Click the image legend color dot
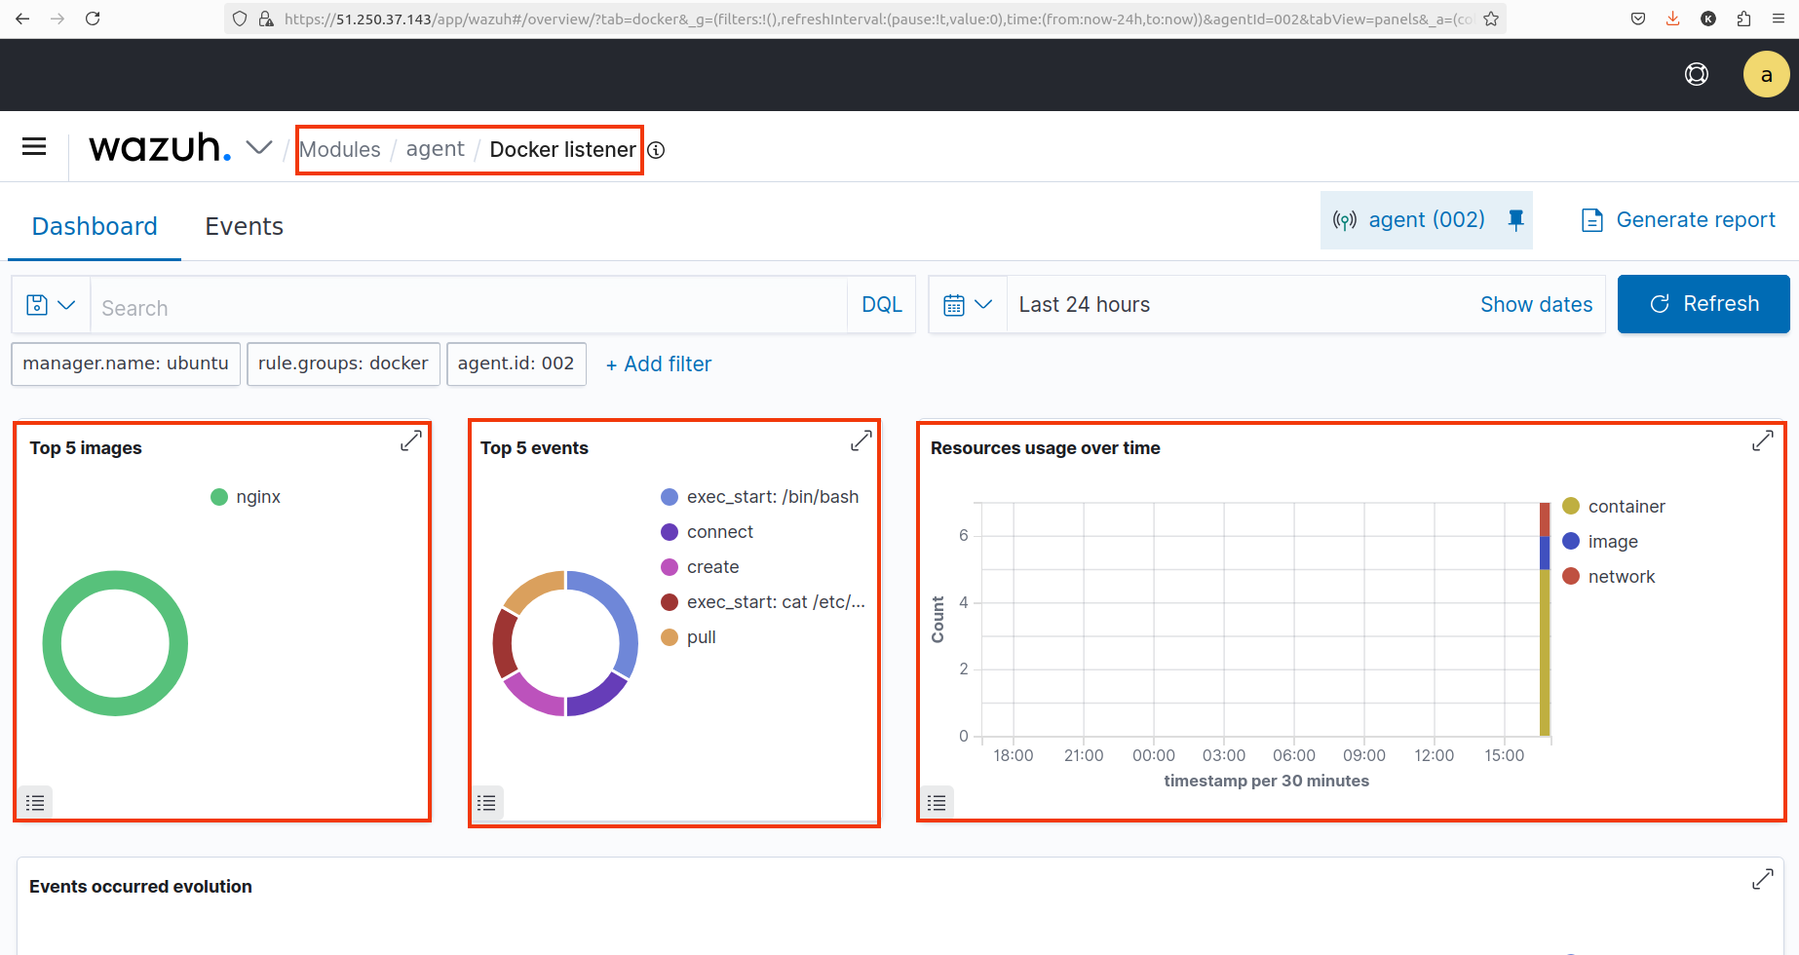Image resolution: width=1799 pixels, height=955 pixels. coord(1571,541)
